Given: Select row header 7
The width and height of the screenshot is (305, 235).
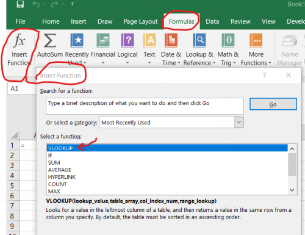Looking at the screenshot, I should pos(13,206).
